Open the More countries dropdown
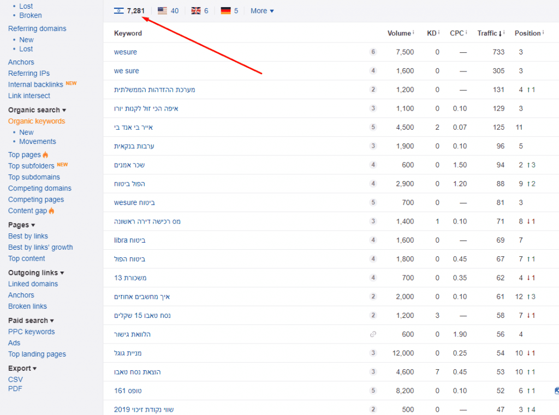 [262, 11]
